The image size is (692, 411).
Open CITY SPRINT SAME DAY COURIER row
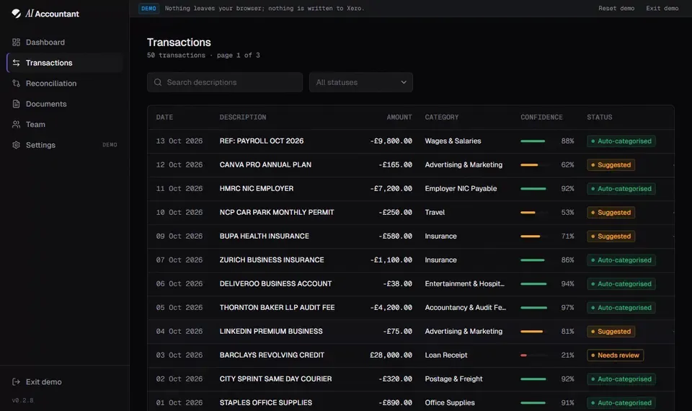click(x=411, y=379)
